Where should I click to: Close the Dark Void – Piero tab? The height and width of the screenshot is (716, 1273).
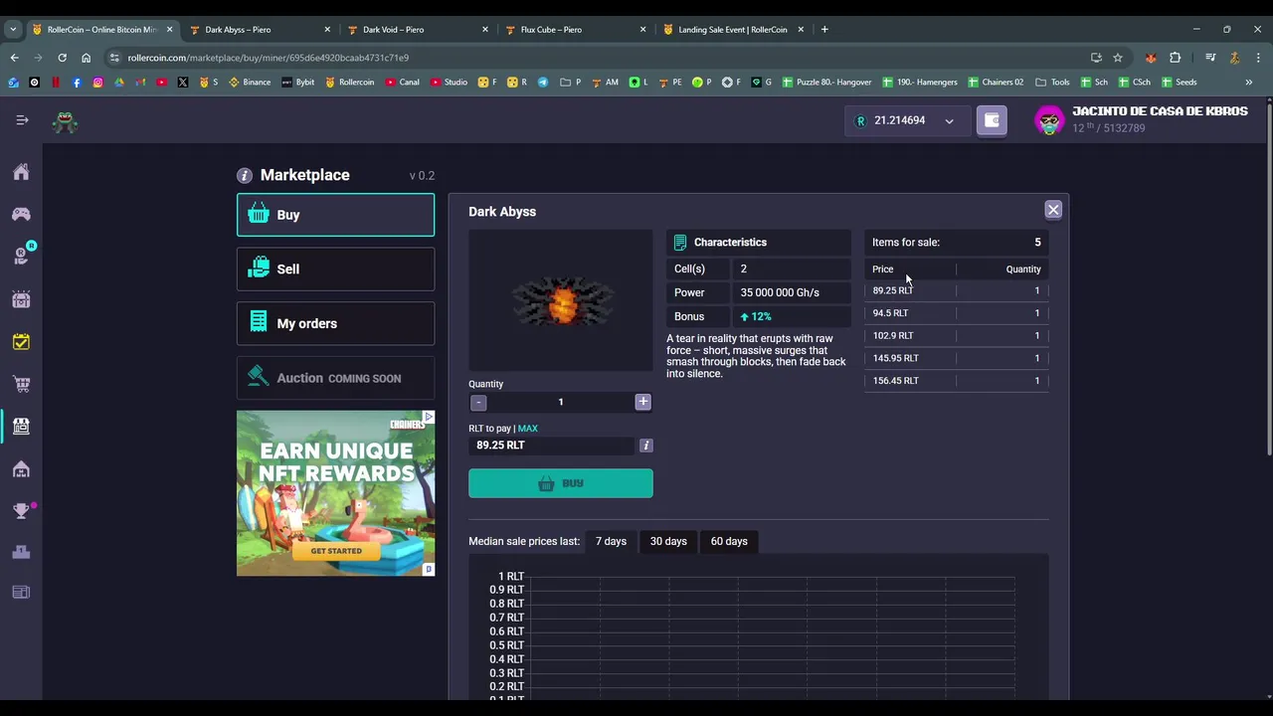485,30
